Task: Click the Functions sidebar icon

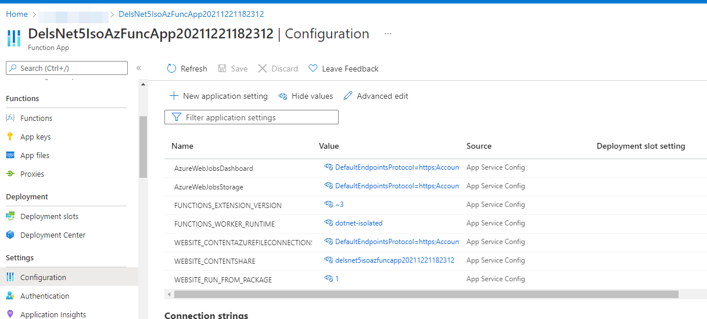Action: pyautogui.click(x=10, y=118)
